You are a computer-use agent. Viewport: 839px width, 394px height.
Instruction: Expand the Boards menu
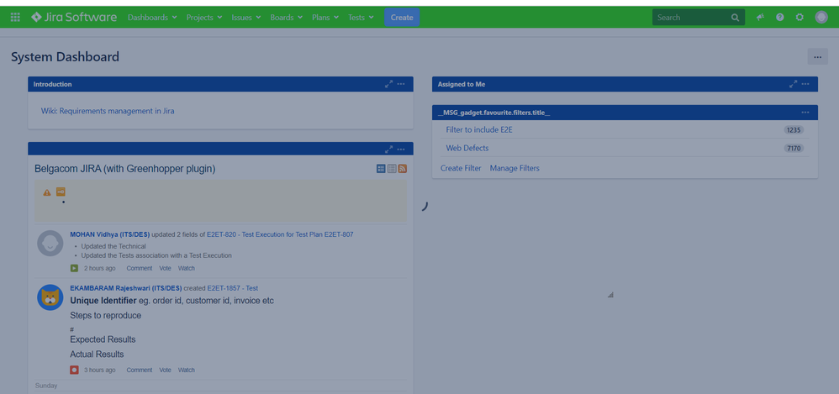(287, 17)
